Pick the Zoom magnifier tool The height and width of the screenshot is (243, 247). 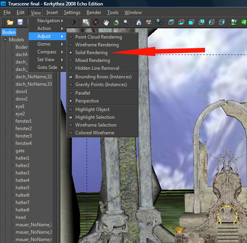(126, 22)
